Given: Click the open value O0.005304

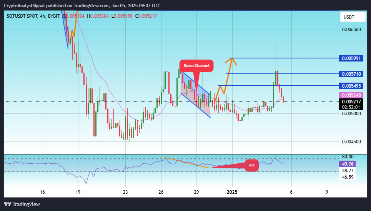Looking at the screenshot, I should click(73, 16).
